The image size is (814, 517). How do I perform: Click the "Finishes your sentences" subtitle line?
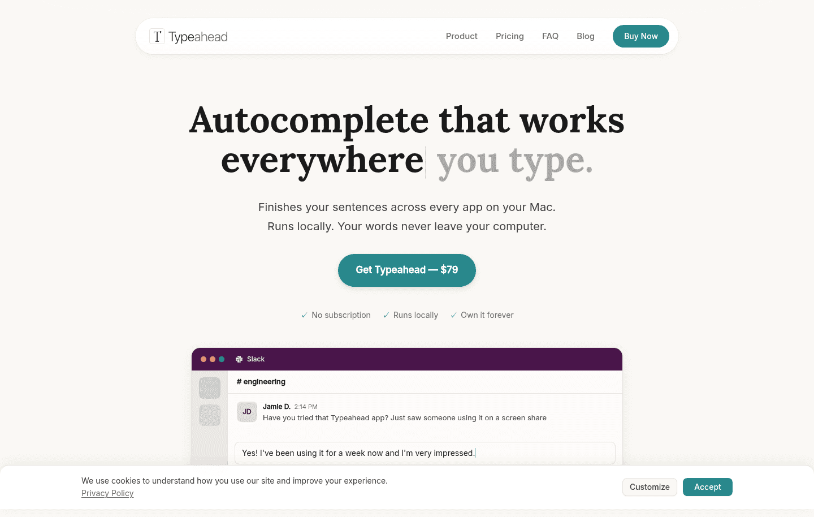pos(407,207)
